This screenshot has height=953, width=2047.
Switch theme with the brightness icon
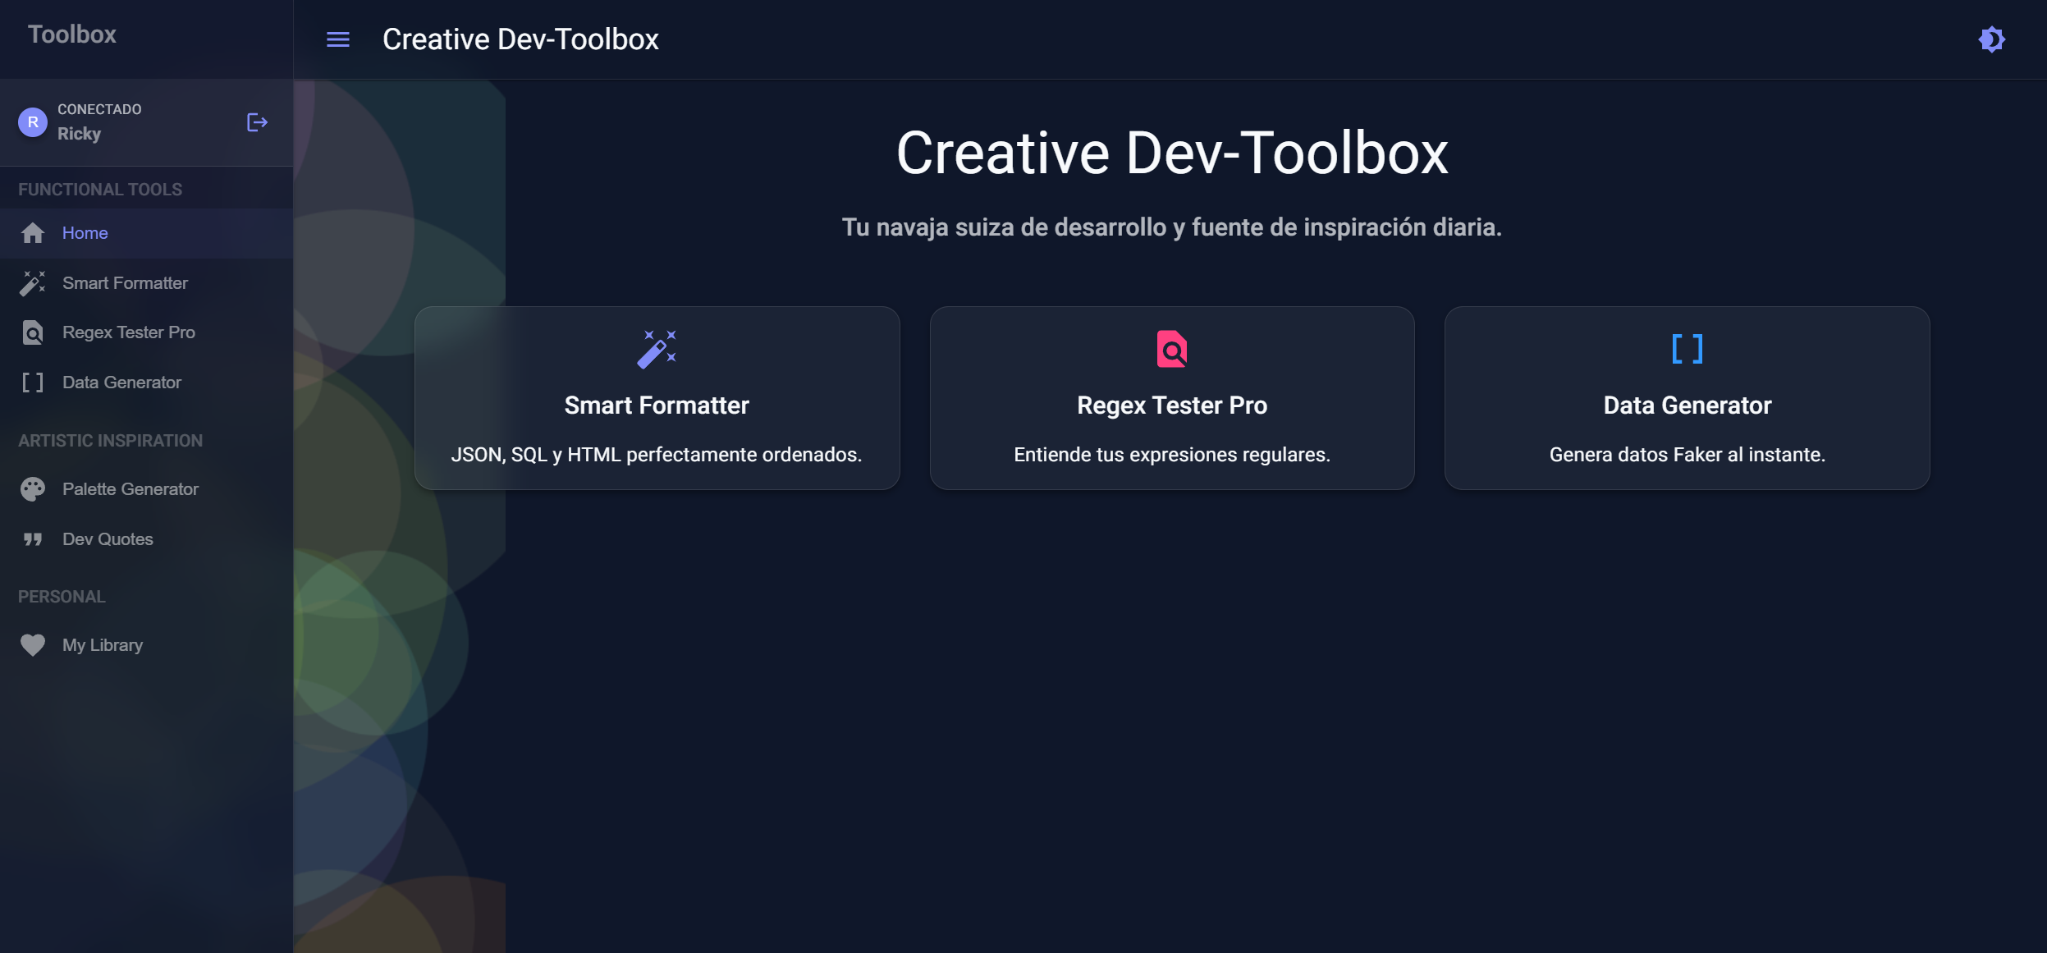click(1991, 39)
